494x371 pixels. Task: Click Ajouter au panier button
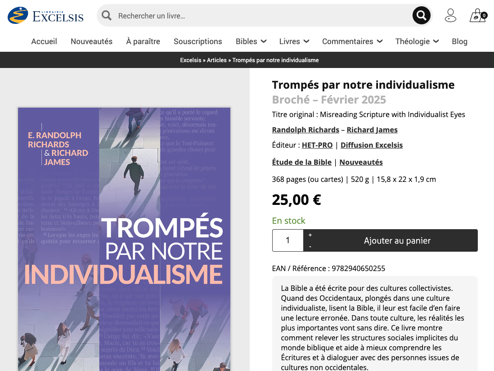coord(397,240)
